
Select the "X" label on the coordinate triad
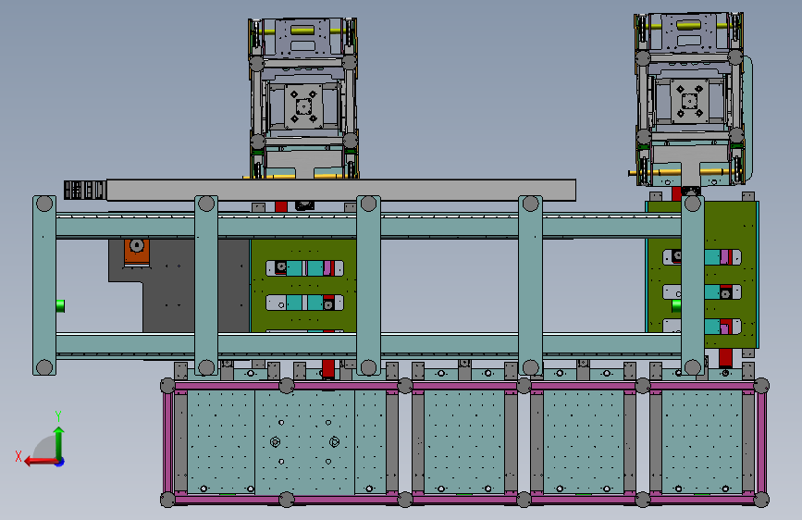pyautogui.click(x=19, y=456)
